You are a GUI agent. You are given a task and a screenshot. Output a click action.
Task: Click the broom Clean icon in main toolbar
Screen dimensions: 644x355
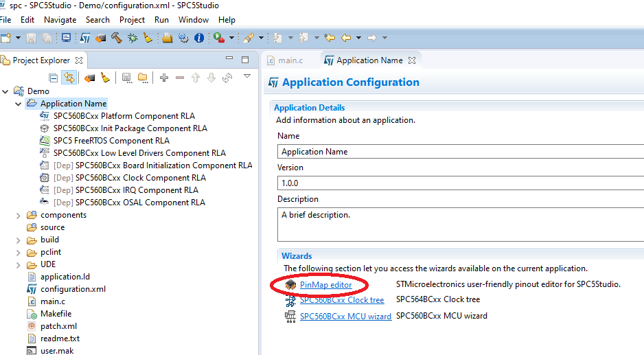[148, 38]
